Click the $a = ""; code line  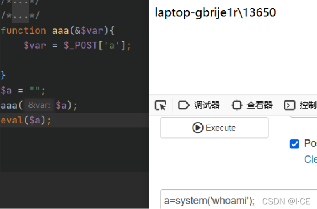pyautogui.click(x=23, y=90)
